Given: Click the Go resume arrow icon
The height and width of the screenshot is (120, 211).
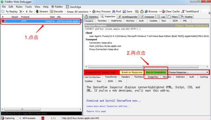Looking at the screenshot, I should pos(27,12).
